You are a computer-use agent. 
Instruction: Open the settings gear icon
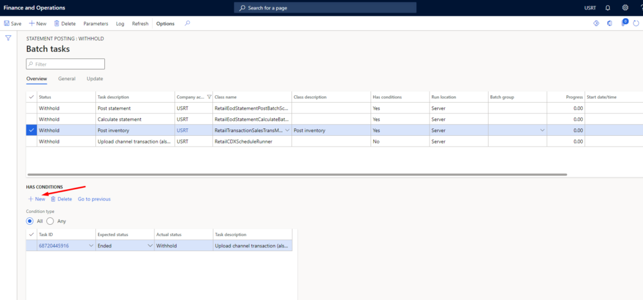[625, 8]
